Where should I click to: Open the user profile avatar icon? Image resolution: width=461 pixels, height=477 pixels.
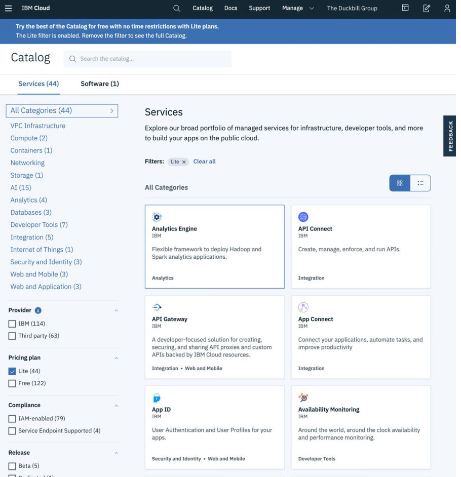(x=447, y=8)
